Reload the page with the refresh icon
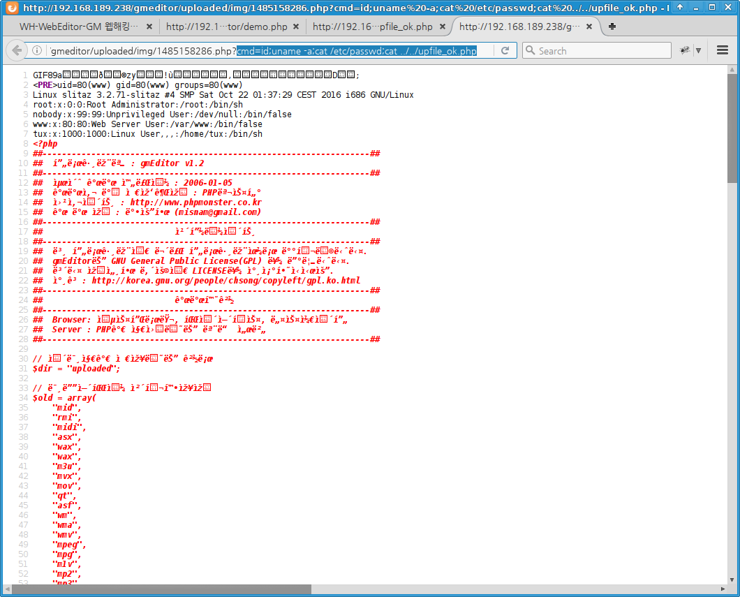Image resolution: width=740 pixels, height=597 pixels. click(x=505, y=50)
